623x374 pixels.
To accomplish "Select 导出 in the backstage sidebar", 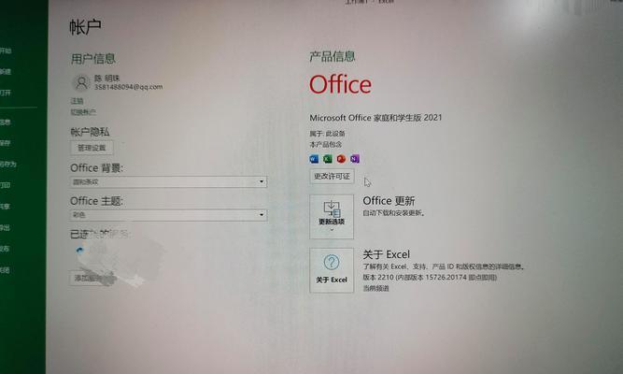I will click(6, 227).
